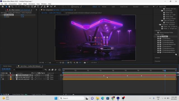The width and height of the screenshot is (179, 101).
Task: Click the After Effects taskbar icon
Action: coord(118,98)
